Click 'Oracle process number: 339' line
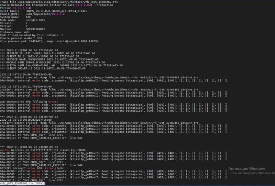This screenshot has width=275, height=186. tap(21, 38)
